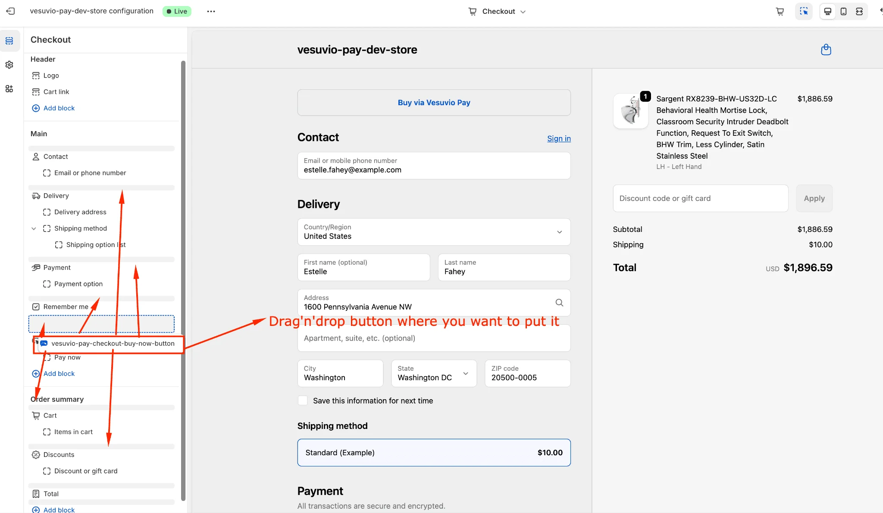Screen dimensions: 883x513
Task: Click the search icon in the Address field
Action: (x=559, y=303)
